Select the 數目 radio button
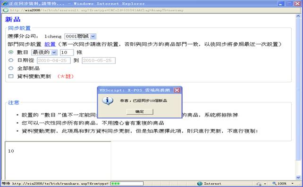The image size is (303, 187). click(11, 52)
